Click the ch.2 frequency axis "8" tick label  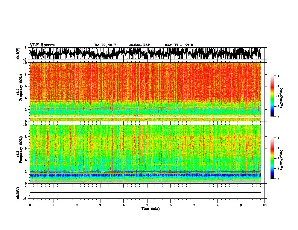[26, 137]
